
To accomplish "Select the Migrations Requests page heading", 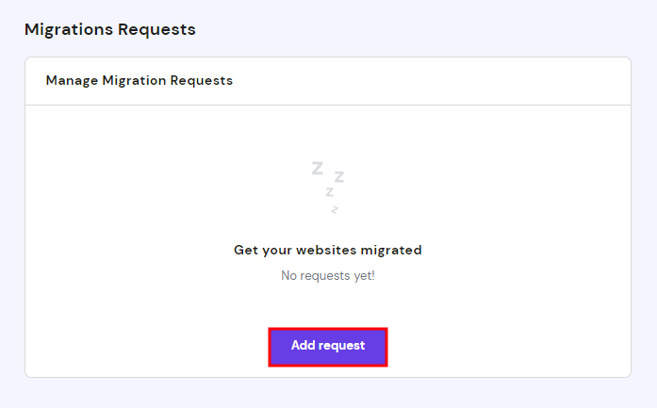I will tap(110, 29).
